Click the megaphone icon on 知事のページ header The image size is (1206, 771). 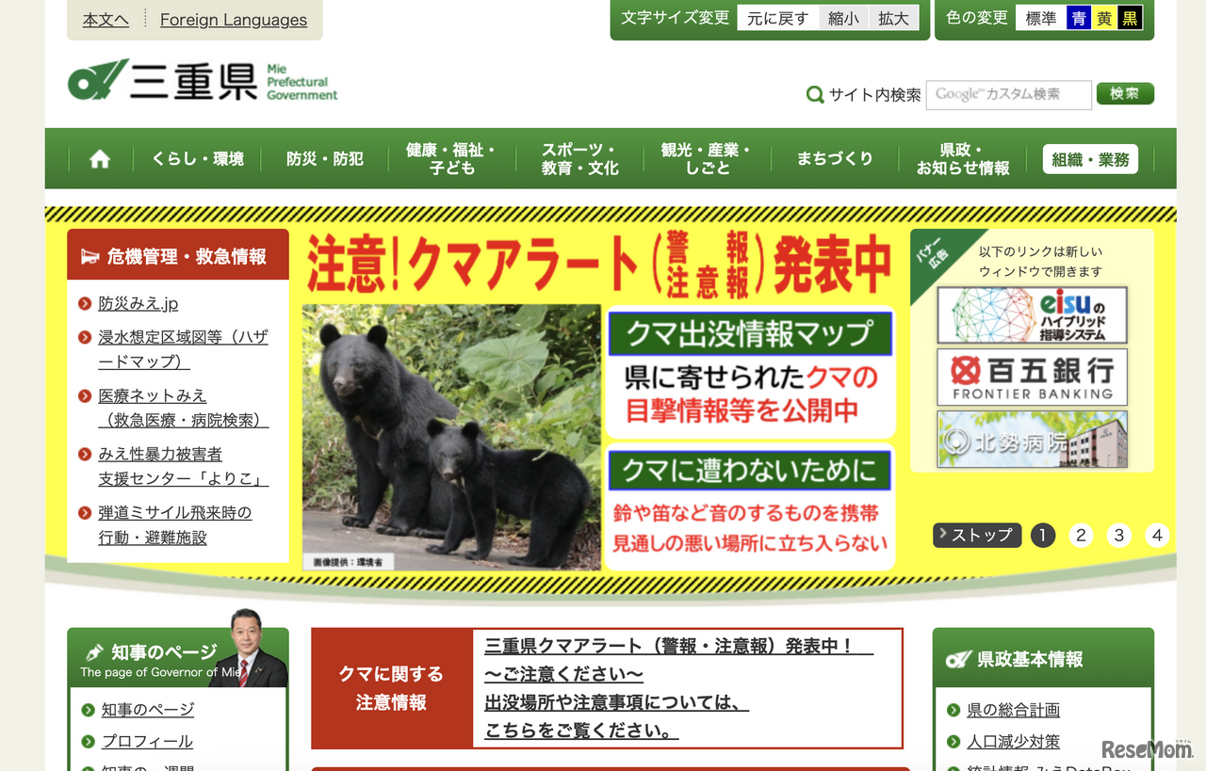94,650
